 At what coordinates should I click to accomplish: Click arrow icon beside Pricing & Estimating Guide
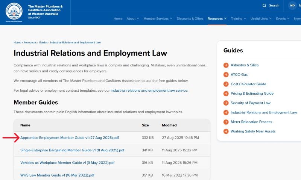coord(226,93)
